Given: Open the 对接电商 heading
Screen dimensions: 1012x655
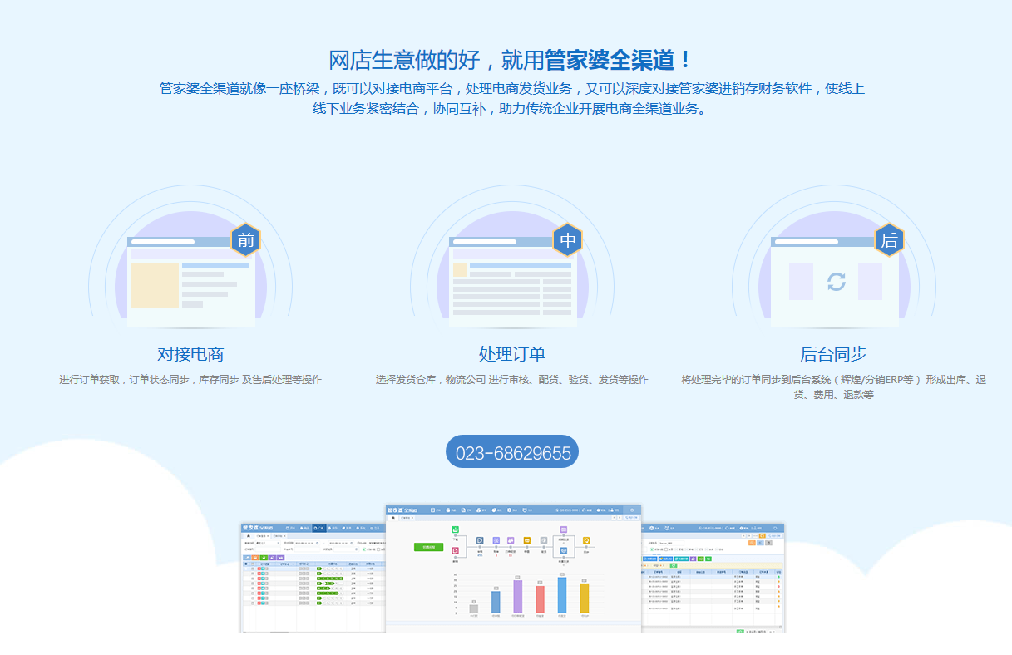Looking at the screenshot, I should pyautogui.click(x=190, y=354).
